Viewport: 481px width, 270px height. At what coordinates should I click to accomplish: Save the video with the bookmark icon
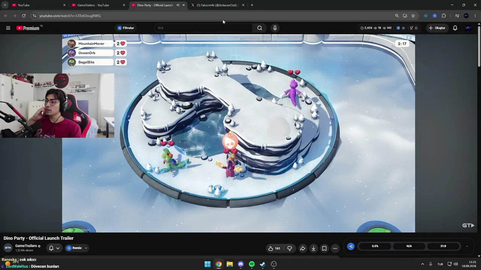(x=324, y=248)
